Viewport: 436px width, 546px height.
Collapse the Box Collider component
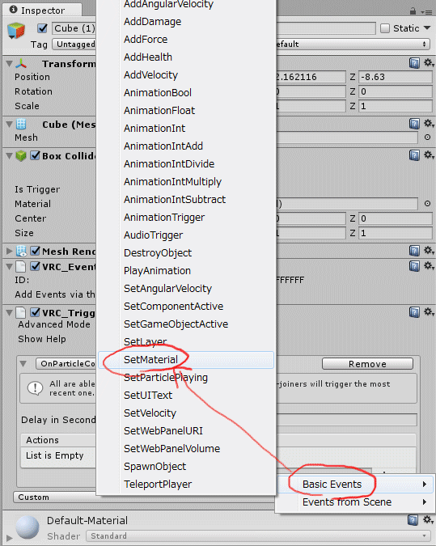(10, 155)
